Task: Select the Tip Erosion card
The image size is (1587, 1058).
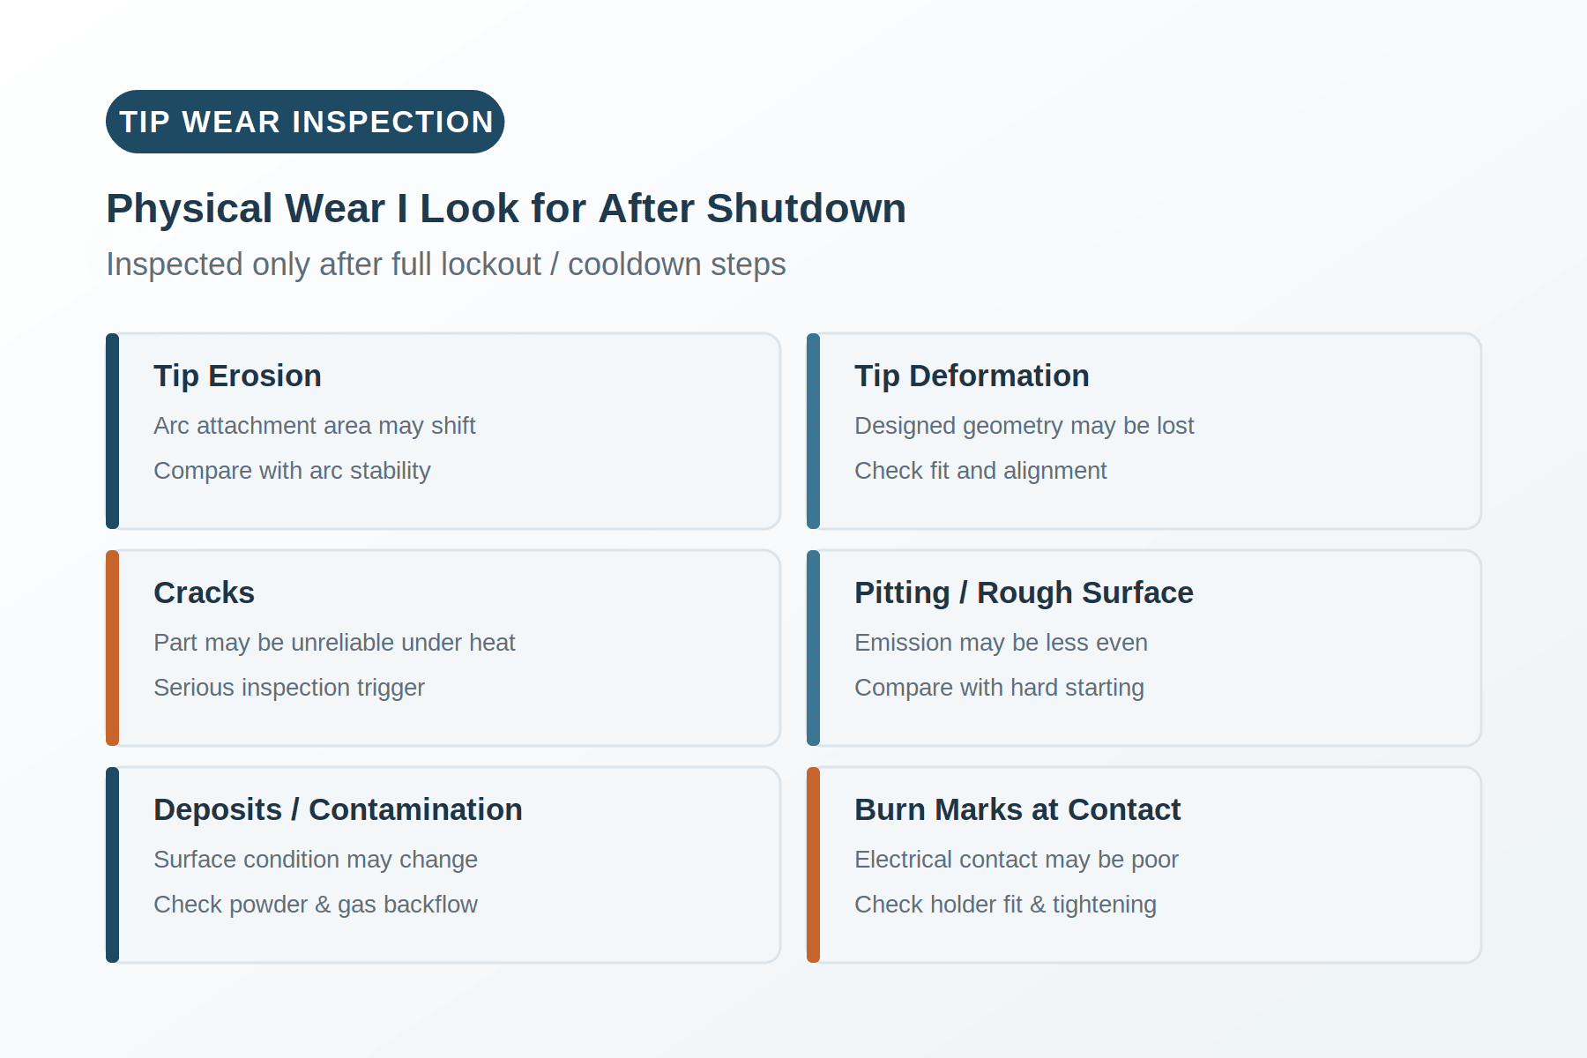Action: pyautogui.click(x=443, y=431)
